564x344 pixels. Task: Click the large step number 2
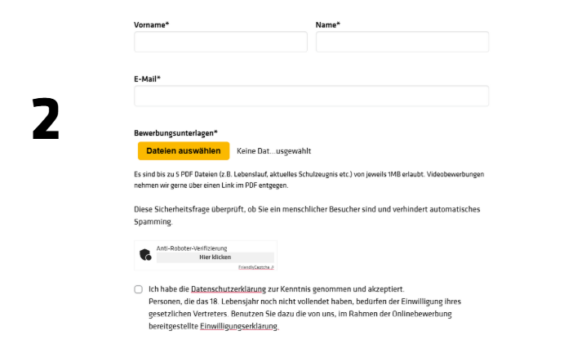tap(46, 118)
